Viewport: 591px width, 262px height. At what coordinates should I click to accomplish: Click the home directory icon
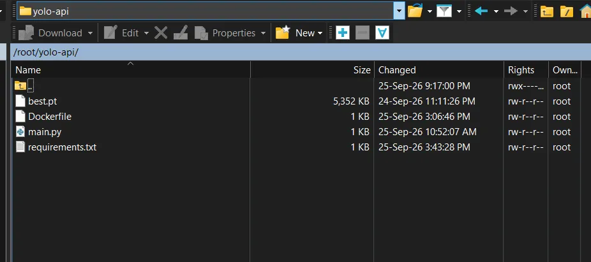pos(585,11)
